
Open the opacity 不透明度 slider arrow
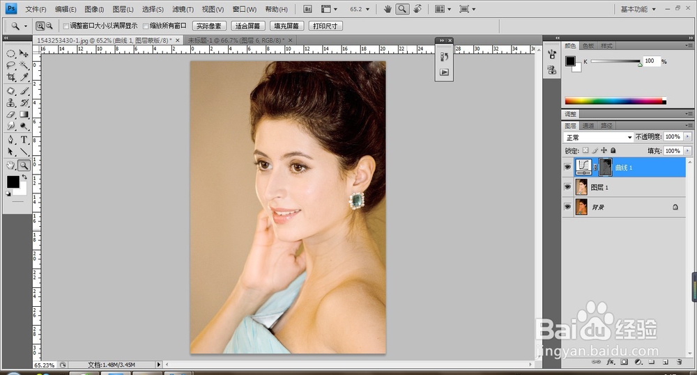tap(688, 136)
